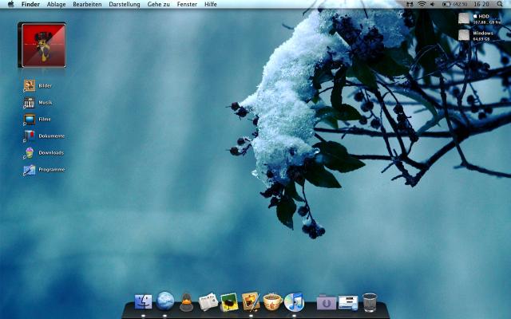
Task: Open the VLC cone icon in dock
Action: click(x=186, y=301)
